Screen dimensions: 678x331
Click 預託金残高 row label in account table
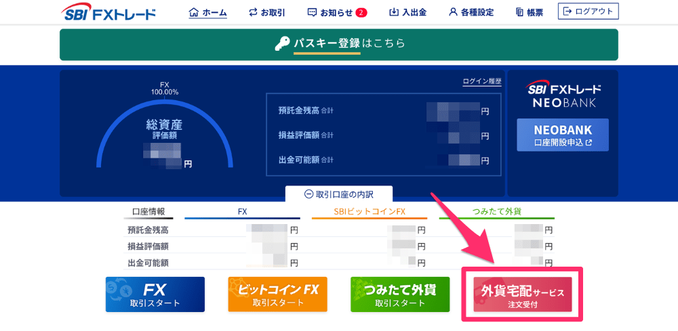tap(148, 230)
